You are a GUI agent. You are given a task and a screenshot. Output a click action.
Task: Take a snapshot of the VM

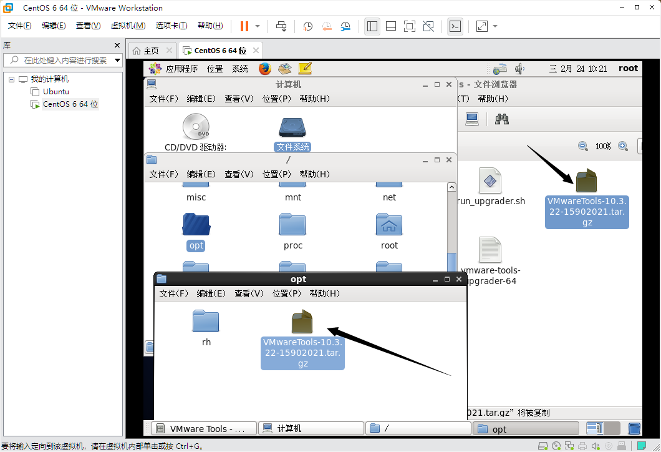coord(307,26)
